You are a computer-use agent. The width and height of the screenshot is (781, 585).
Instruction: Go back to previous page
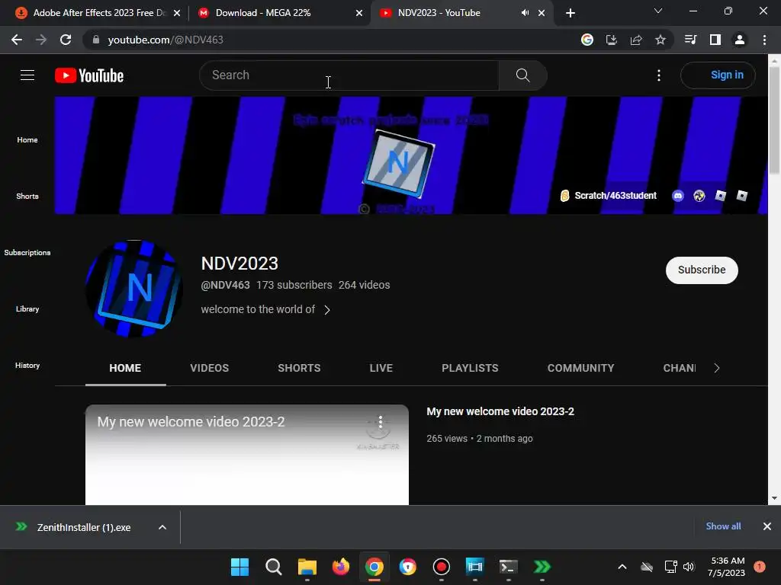tap(17, 40)
